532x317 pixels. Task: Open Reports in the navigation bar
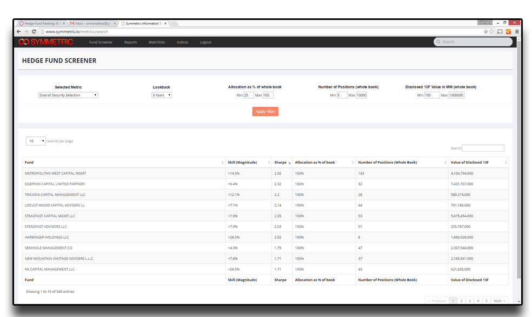pyautogui.click(x=131, y=42)
